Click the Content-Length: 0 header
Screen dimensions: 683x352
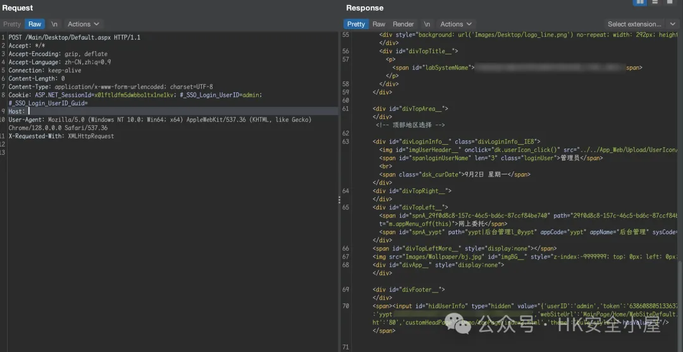pos(37,79)
